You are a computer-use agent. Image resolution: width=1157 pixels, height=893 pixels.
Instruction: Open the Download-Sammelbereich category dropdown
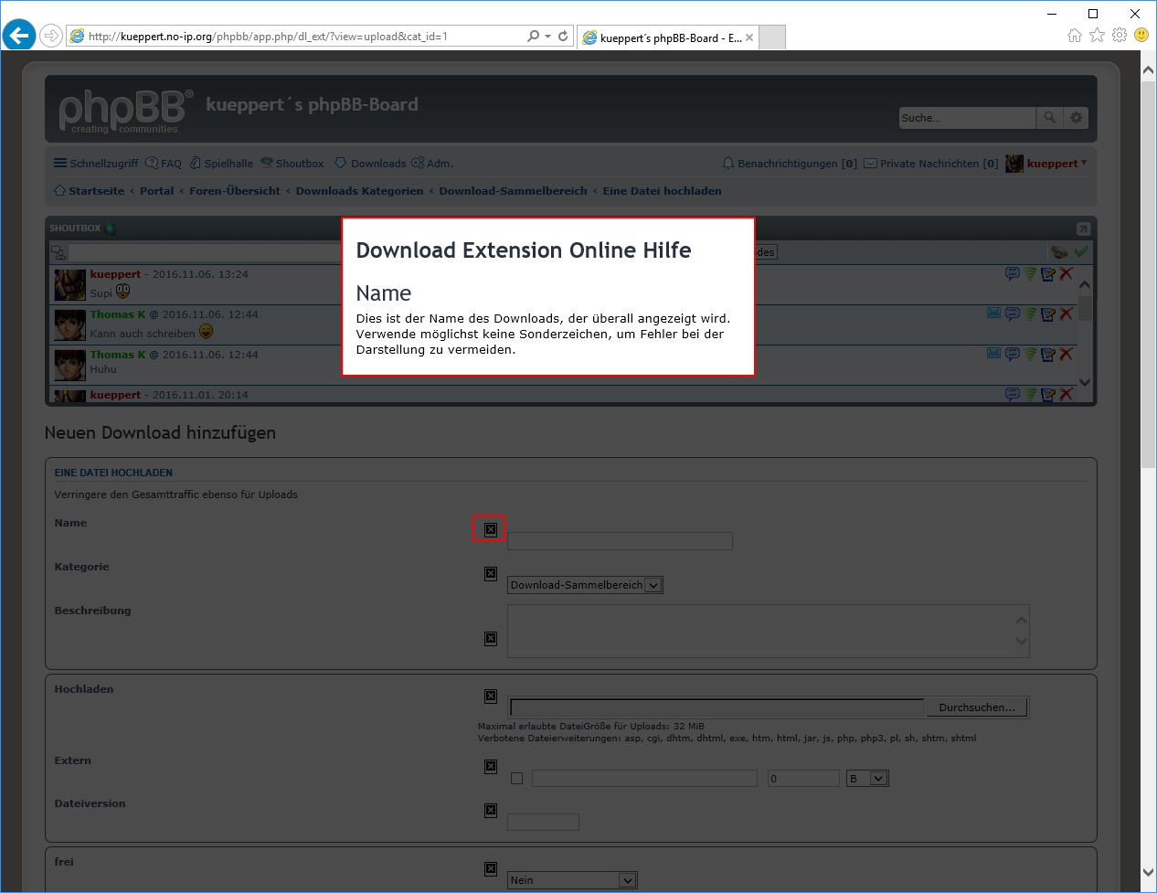point(585,584)
